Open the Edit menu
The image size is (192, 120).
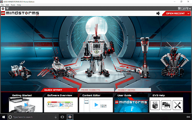click(x=7, y=5)
